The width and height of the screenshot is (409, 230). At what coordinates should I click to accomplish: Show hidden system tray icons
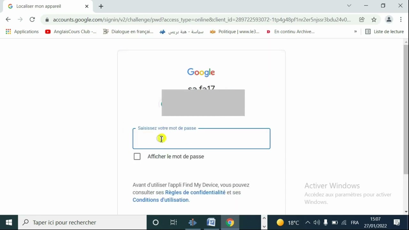tap(308, 222)
